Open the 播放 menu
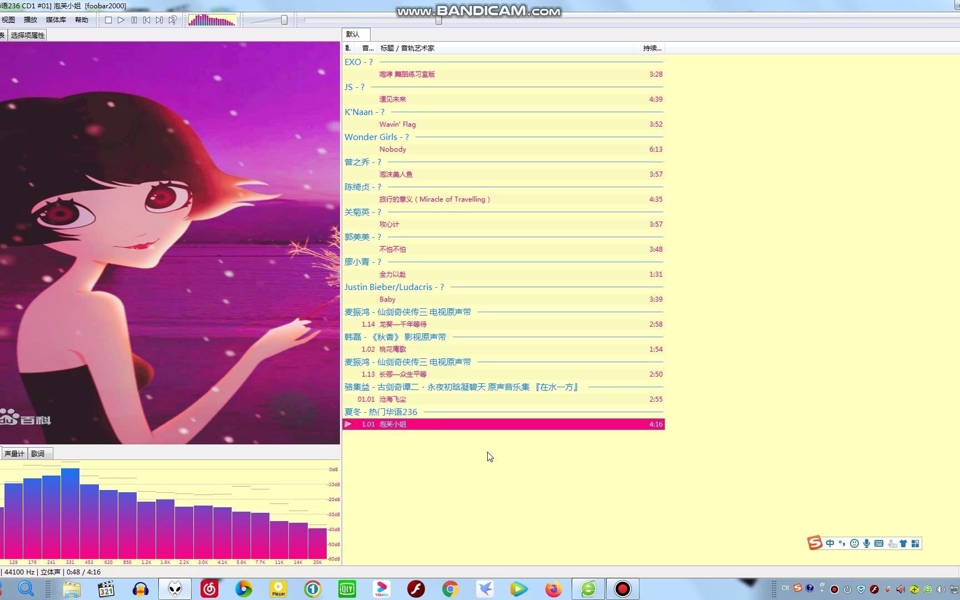The image size is (960, 600). coord(31,20)
